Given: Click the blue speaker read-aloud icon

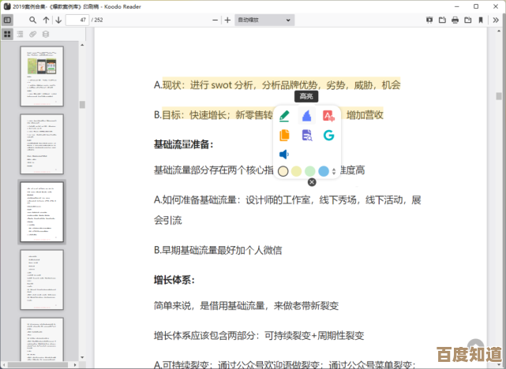Looking at the screenshot, I should (284, 155).
